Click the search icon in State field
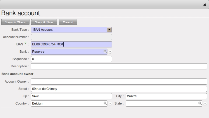Screen dimensions: 209x118 pyautogui.click(x=200, y=103)
